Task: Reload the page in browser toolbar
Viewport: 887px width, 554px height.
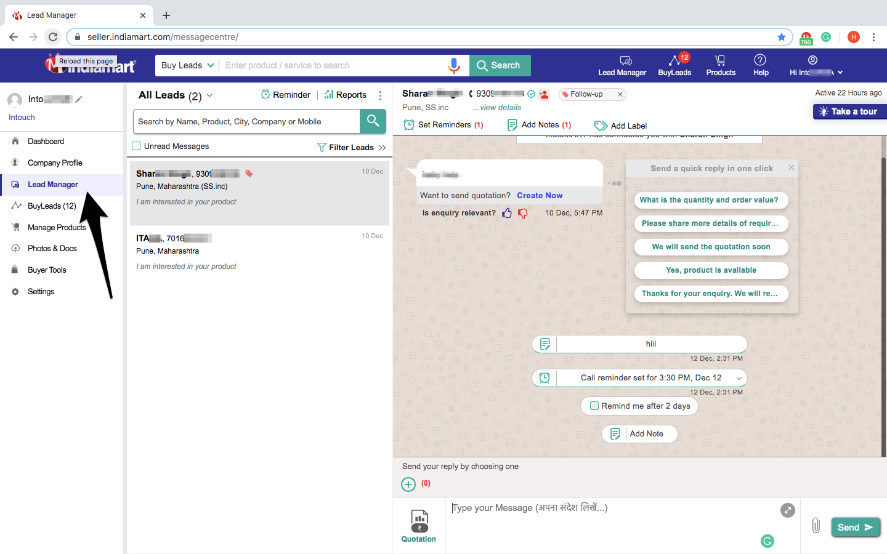Action: [x=53, y=37]
